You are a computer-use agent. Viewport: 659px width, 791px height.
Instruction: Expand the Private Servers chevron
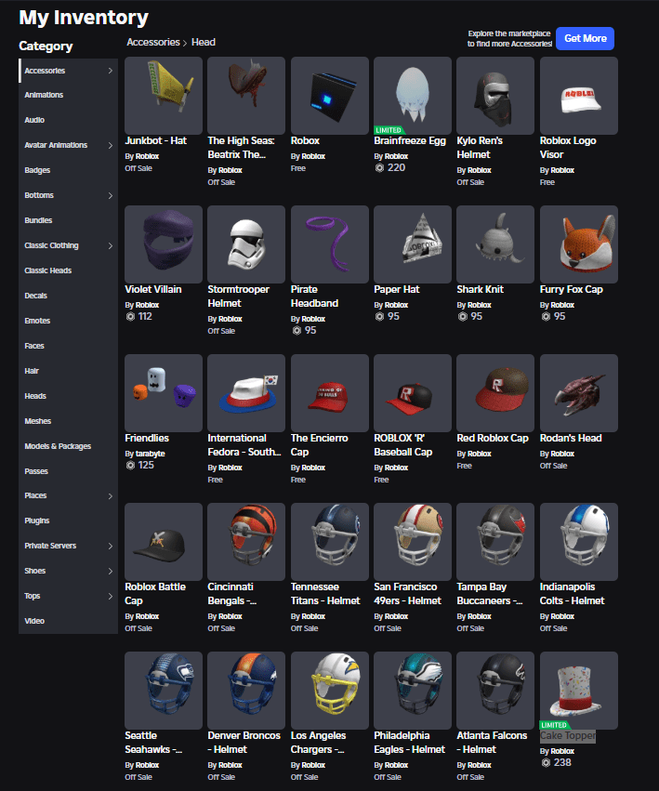click(110, 546)
